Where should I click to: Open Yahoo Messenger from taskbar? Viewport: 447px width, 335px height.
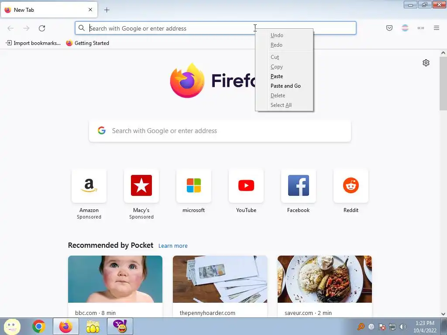coord(120,326)
